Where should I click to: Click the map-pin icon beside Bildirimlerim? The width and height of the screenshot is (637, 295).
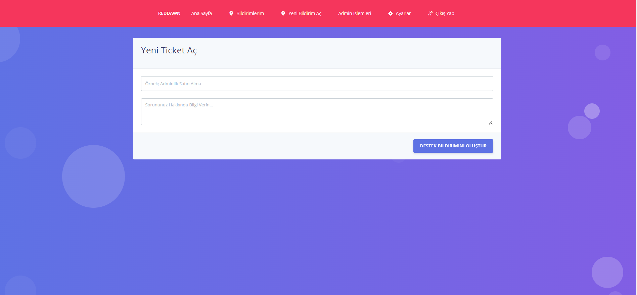231,13
